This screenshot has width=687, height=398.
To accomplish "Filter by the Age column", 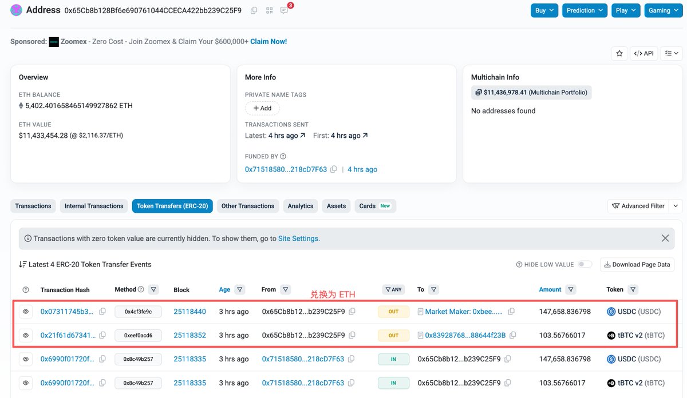I will tap(240, 289).
